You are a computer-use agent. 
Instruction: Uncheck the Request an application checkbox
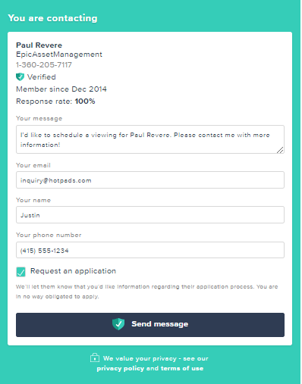coord(20,272)
